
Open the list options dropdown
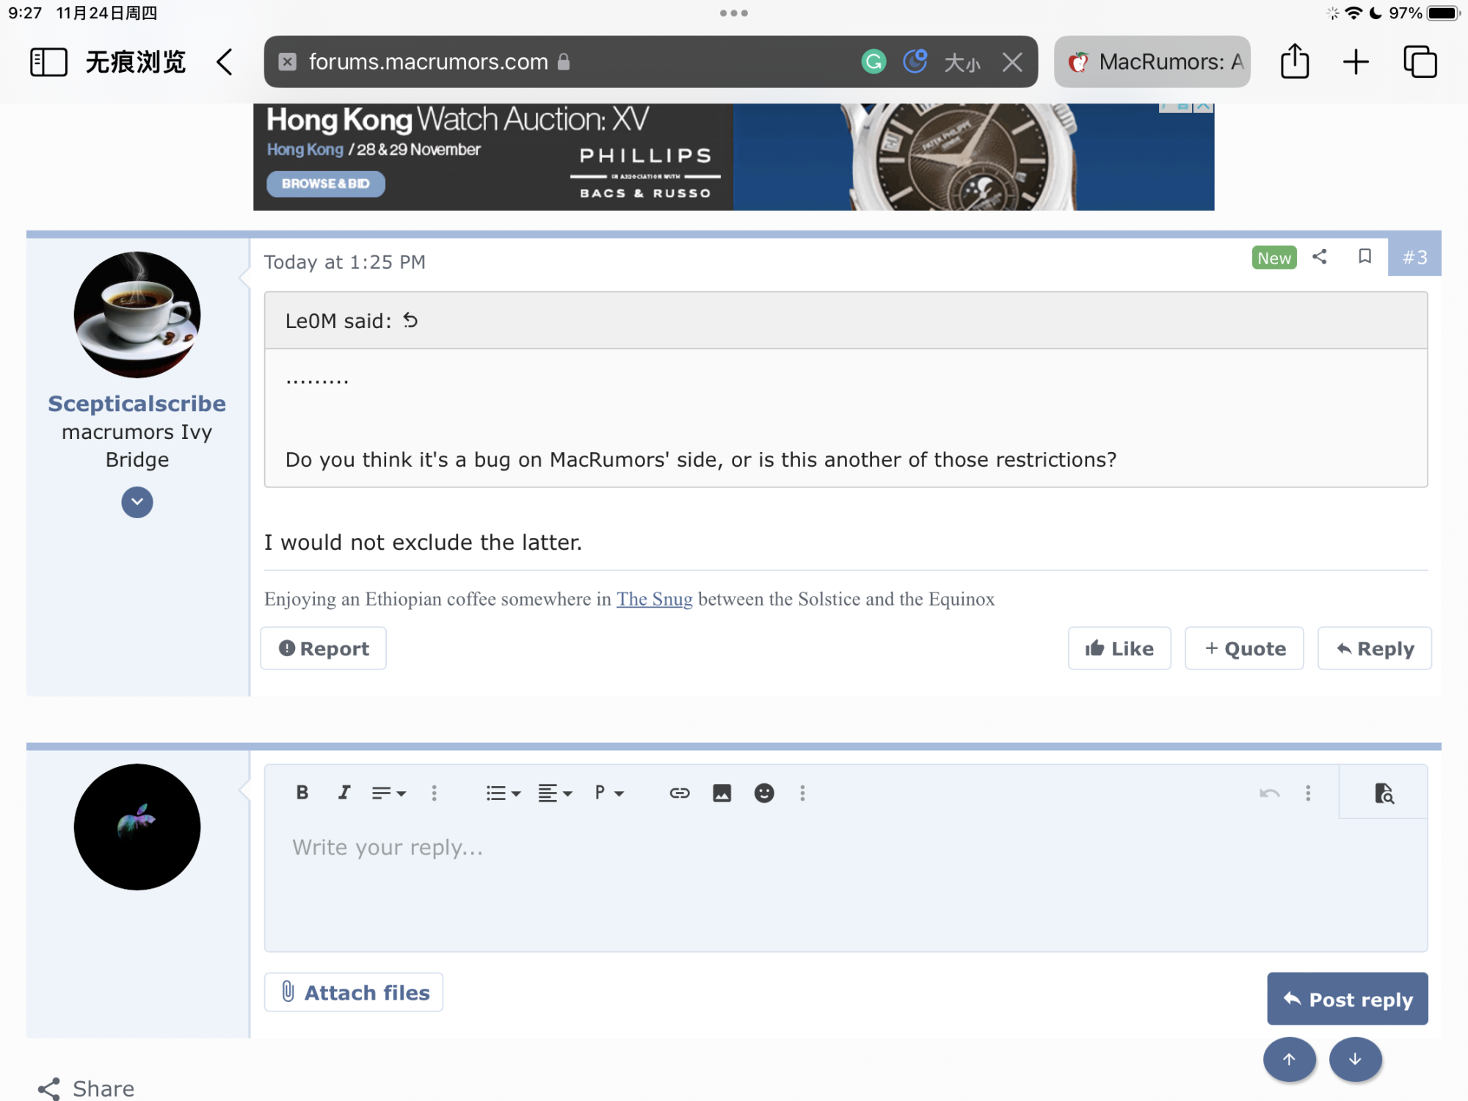503,793
